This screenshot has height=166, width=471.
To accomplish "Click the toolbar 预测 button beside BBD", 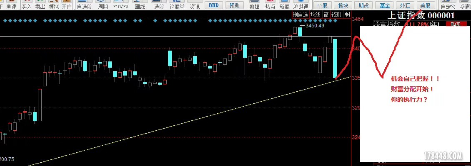I will [234, 5].
